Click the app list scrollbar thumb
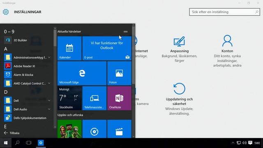Viewport: 263px width, 148px height. click(x=55, y=38)
